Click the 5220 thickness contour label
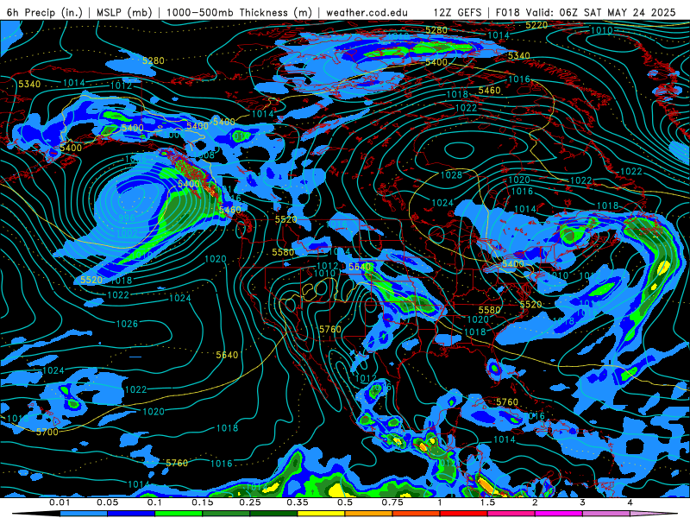The height and width of the screenshot is (518, 690). click(536, 25)
